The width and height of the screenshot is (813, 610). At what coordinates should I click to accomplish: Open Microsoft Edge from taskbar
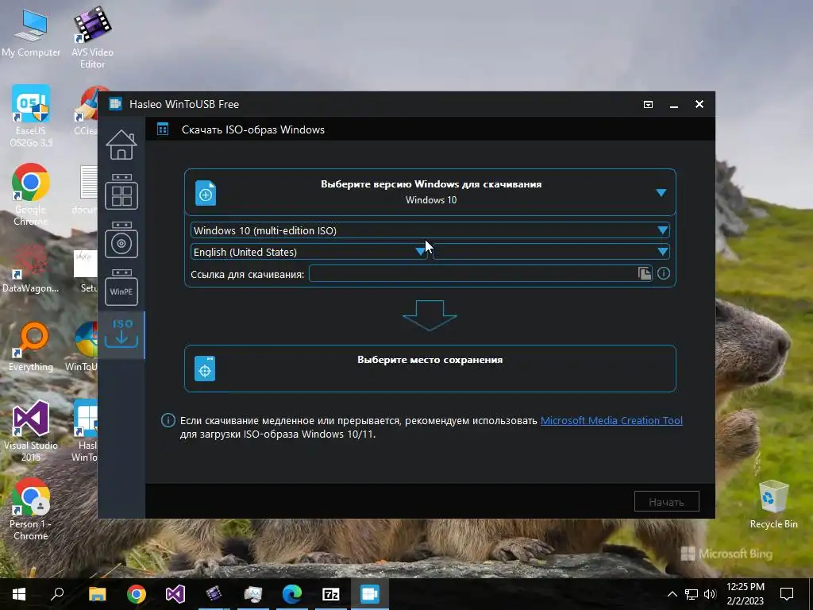click(x=292, y=594)
